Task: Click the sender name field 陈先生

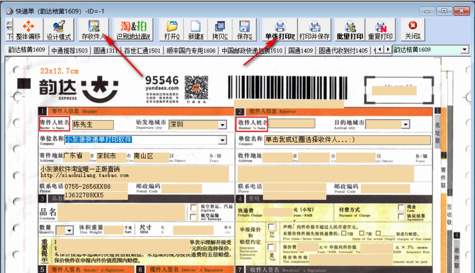Action: coord(93,125)
